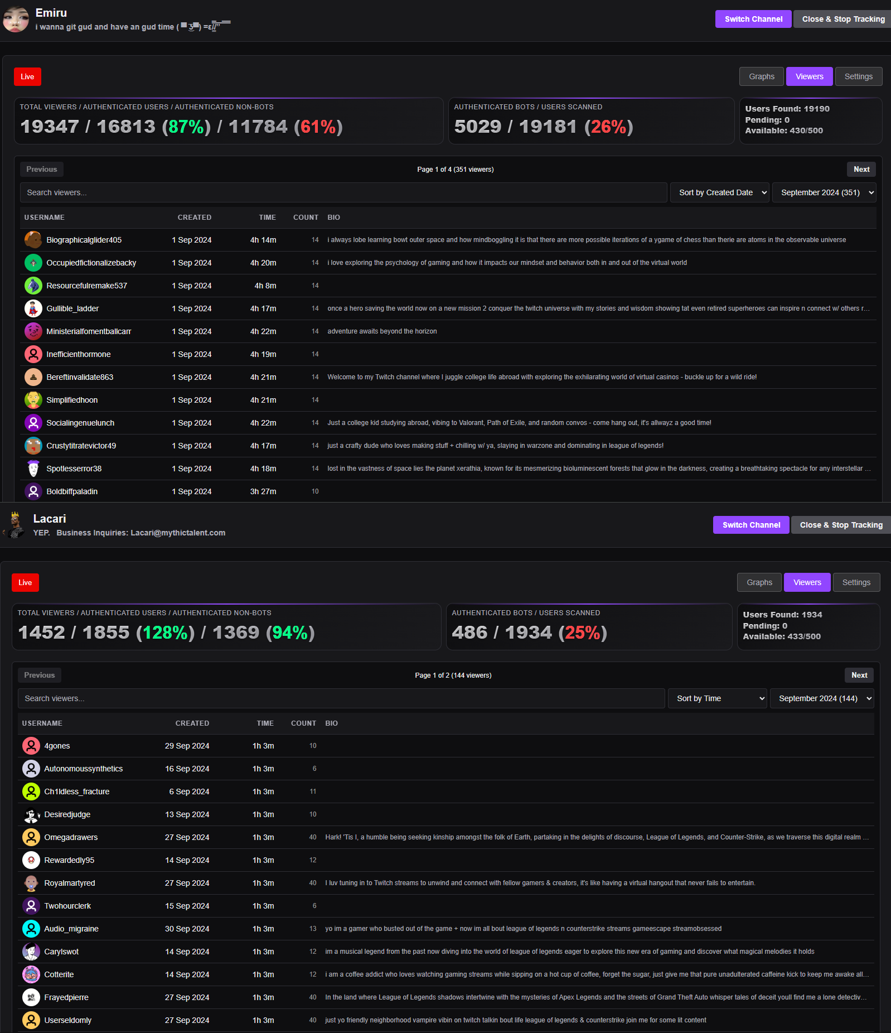The height and width of the screenshot is (1033, 891).
Task: Click the Search viewers field for Emiru
Action: pos(343,192)
